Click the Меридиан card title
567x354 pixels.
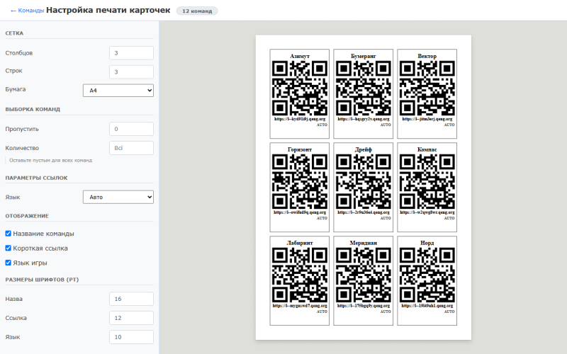(364, 243)
